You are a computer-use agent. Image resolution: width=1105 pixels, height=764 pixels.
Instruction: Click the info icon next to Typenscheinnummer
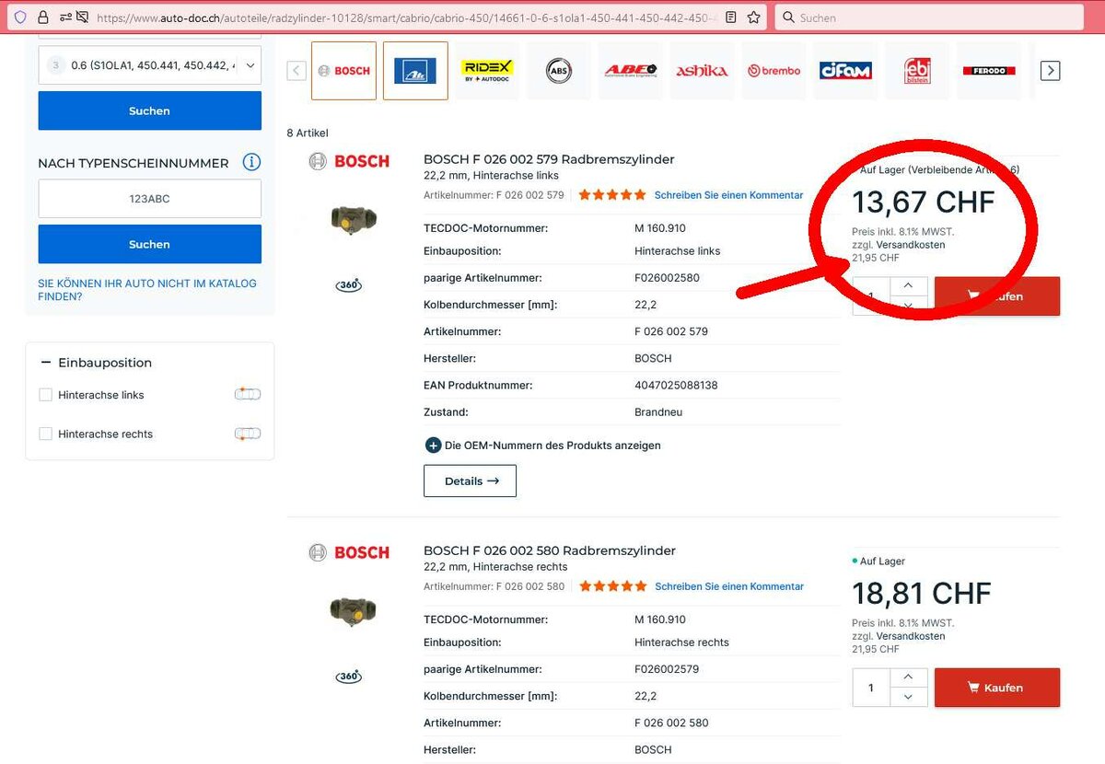[250, 163]
